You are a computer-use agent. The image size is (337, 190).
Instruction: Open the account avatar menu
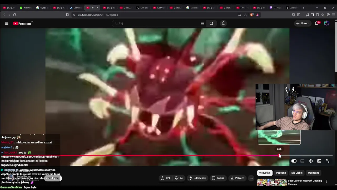coord(327,23)
